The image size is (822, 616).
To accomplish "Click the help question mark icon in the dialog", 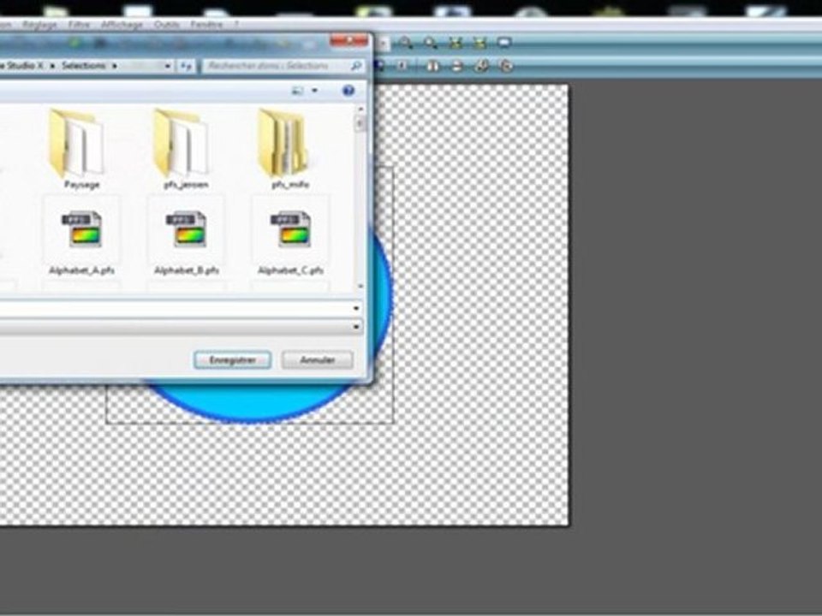I will tap(348, 91).
